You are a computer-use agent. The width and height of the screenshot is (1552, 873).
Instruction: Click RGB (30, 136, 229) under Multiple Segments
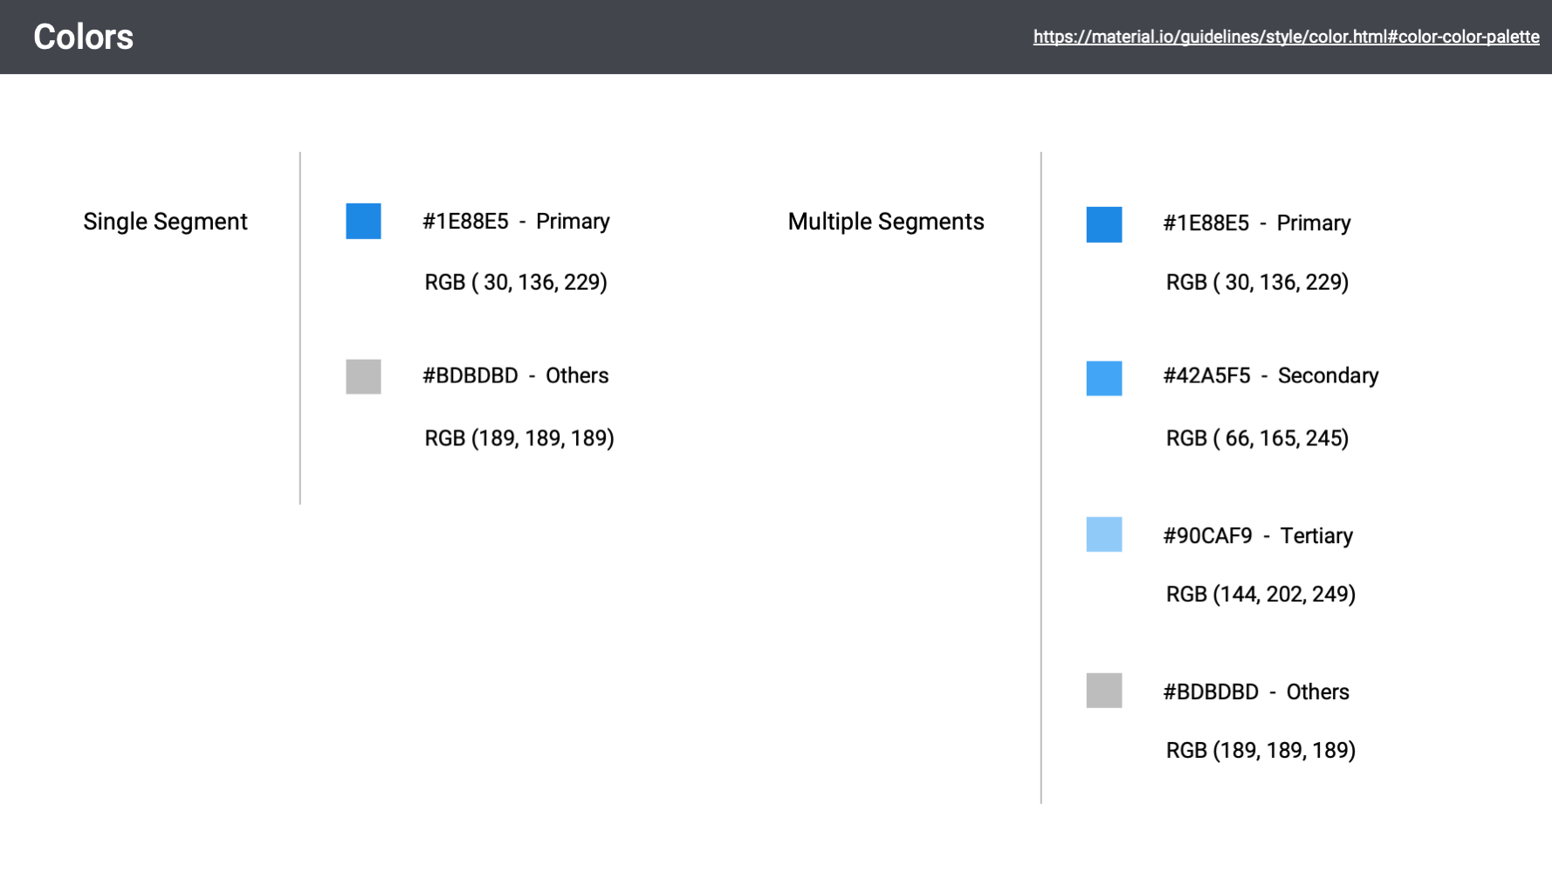tap(1257, 283)
